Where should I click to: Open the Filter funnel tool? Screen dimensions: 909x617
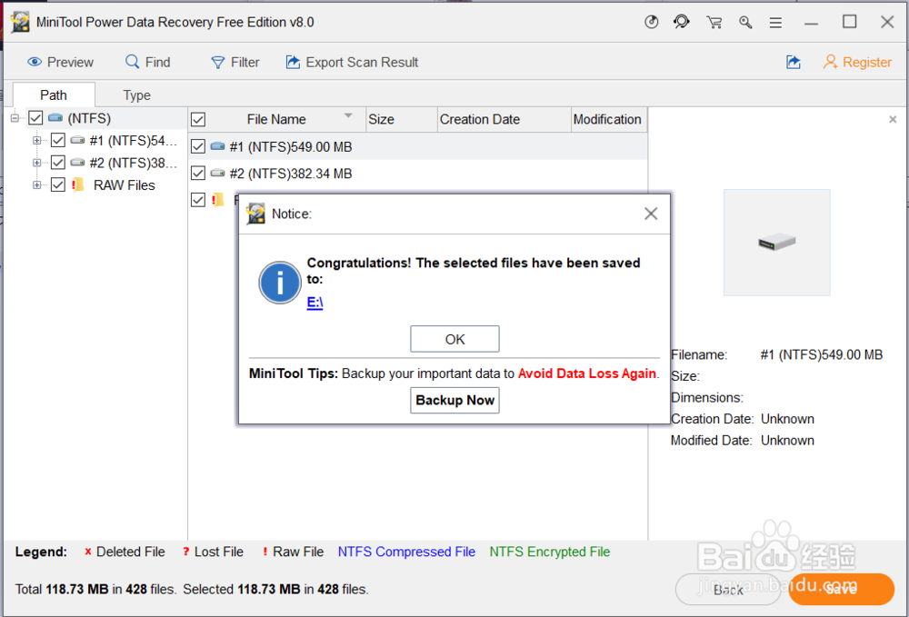point(235,62)
